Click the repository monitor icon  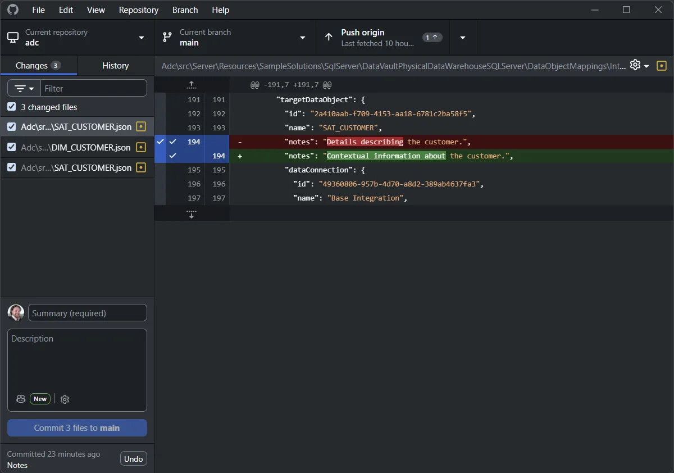12,38
